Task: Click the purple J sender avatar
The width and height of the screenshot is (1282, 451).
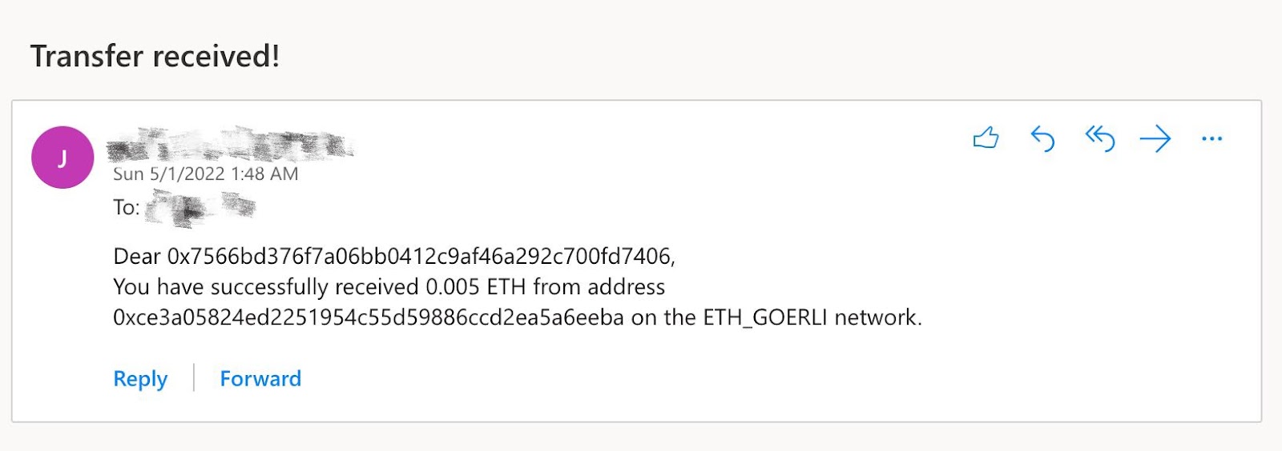Action: coord(62,158)
